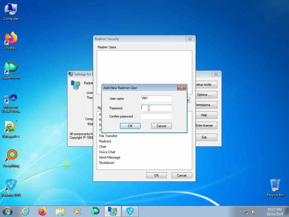Open Windows Media Player from the taskbar
The width and height of the screenshot is (289, 217).
(x=77, y=211)
